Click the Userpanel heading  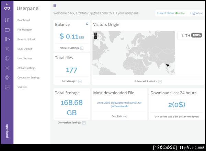tap(28, 8)
